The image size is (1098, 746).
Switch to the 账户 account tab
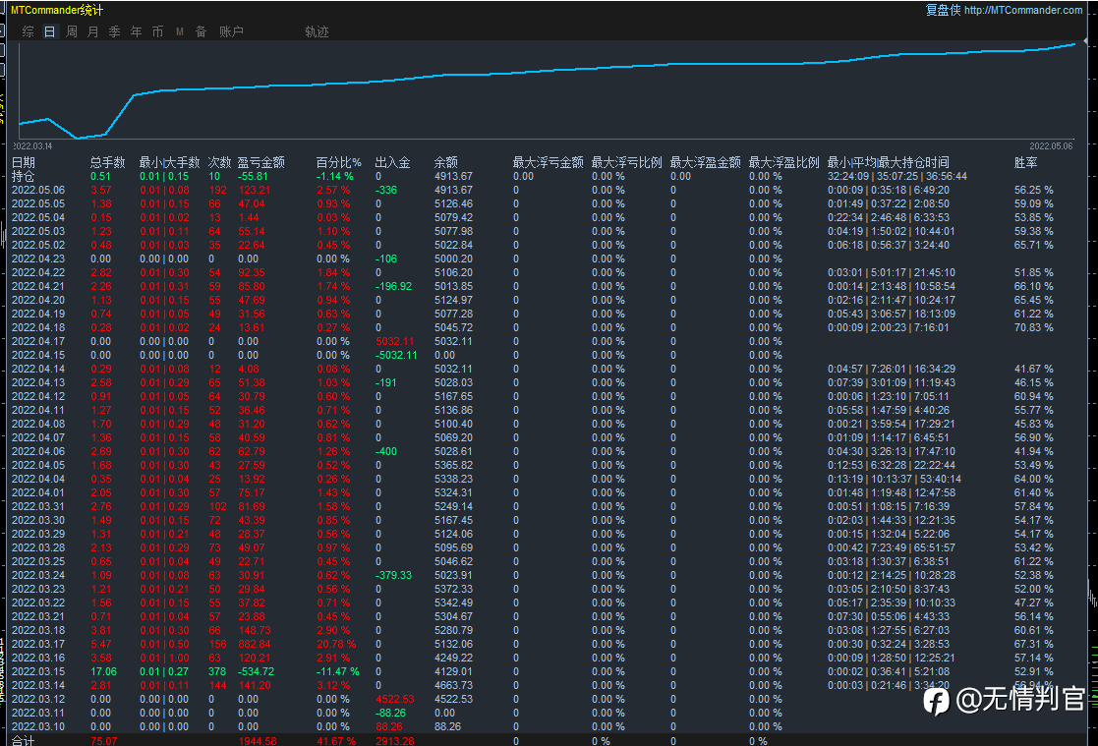[x=231, y=31]
